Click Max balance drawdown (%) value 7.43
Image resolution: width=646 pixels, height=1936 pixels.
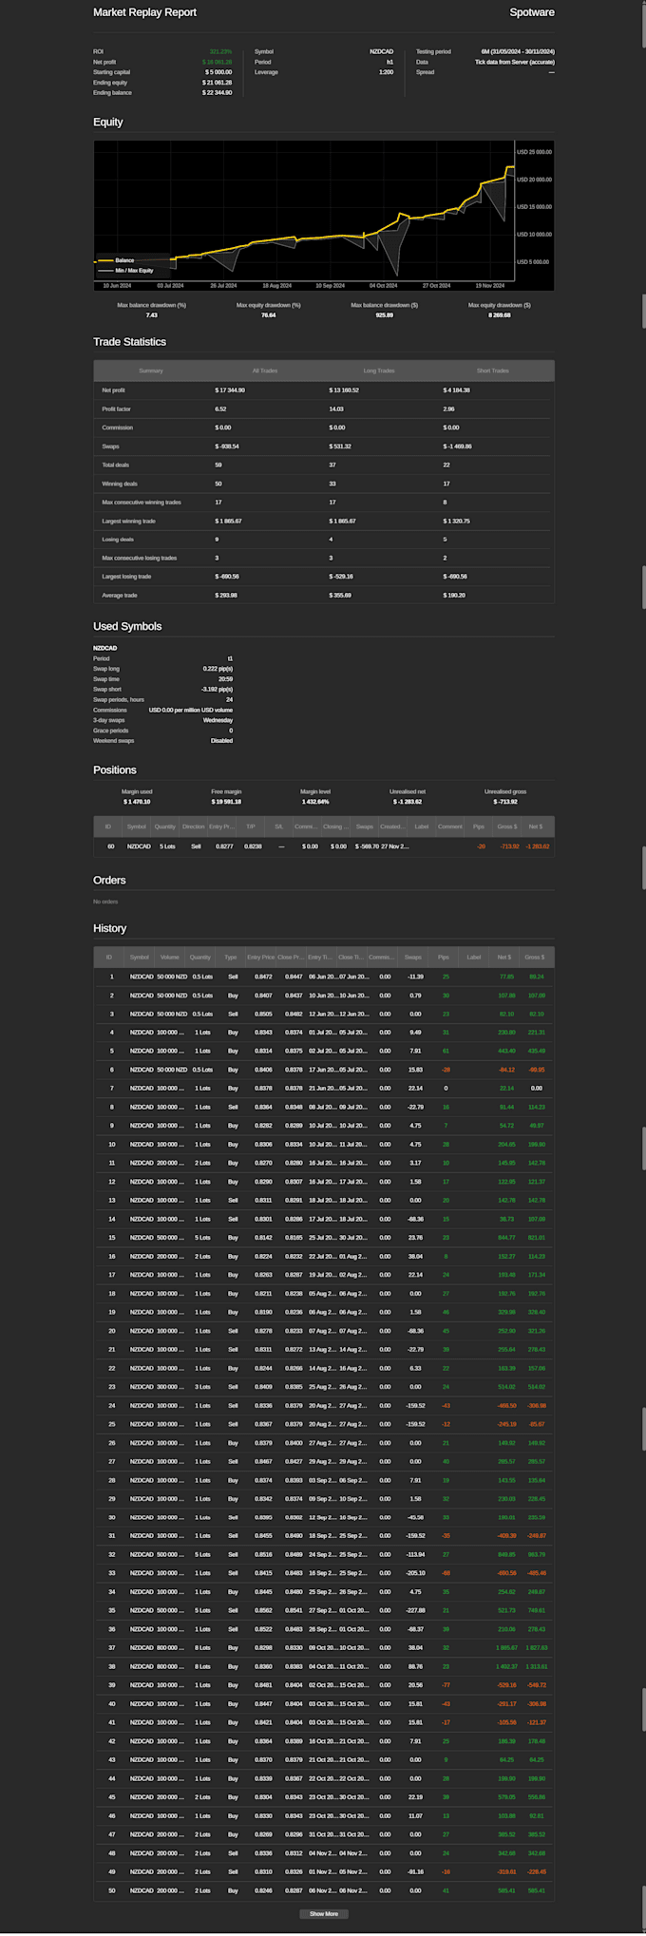click(152, 315)
